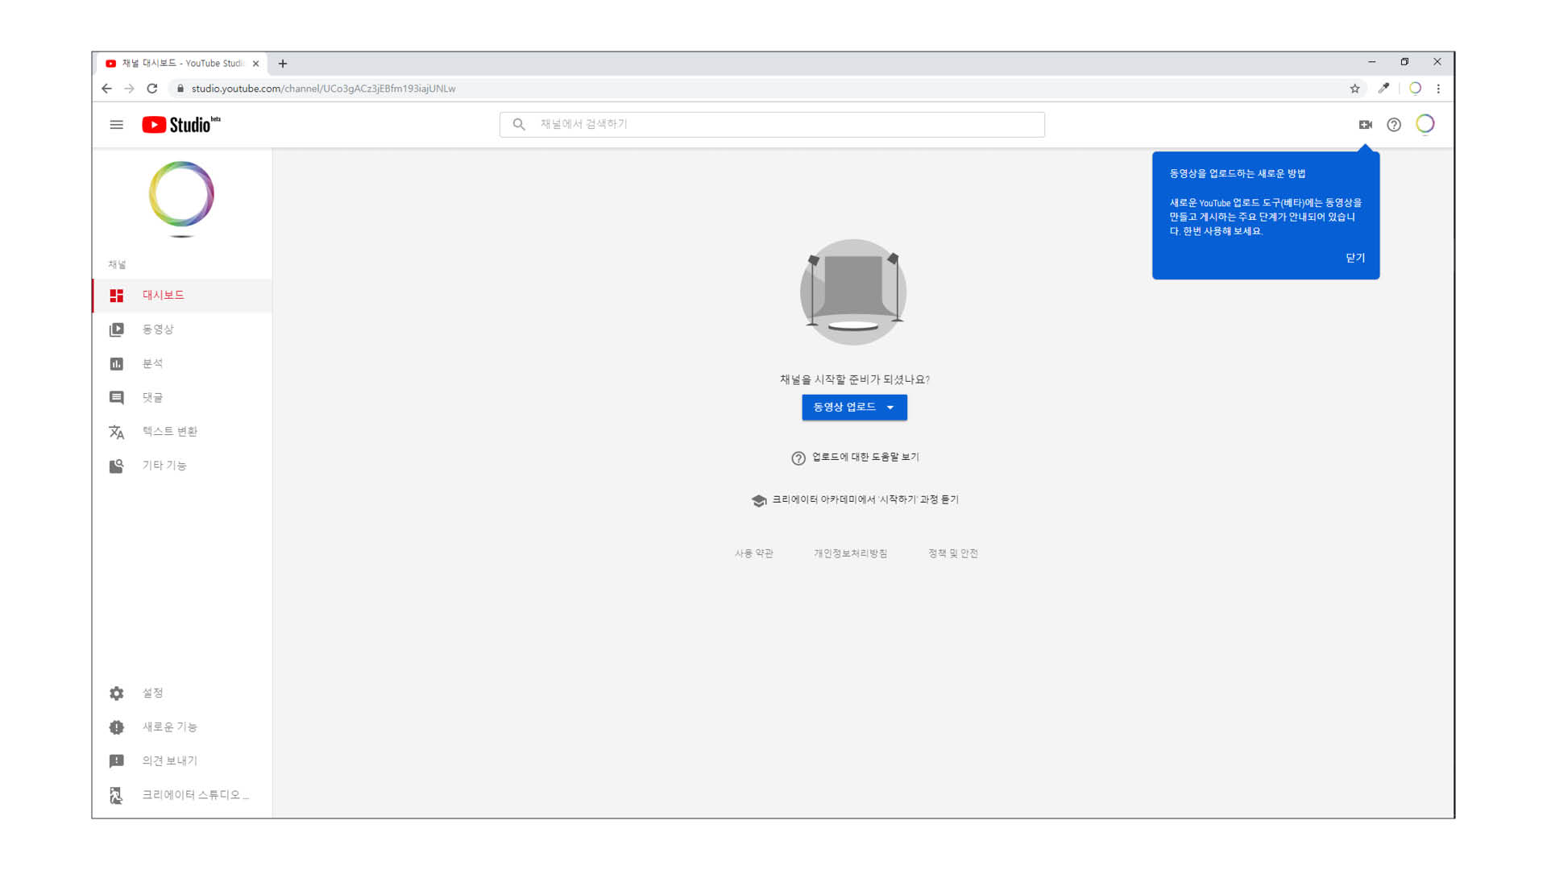Viewport: 1547px width, 870px height.
Task: Close the 채널 대시보드 browser tab
Action: point(255,64)
